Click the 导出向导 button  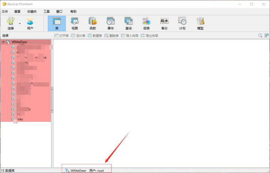tap(150, 36)
